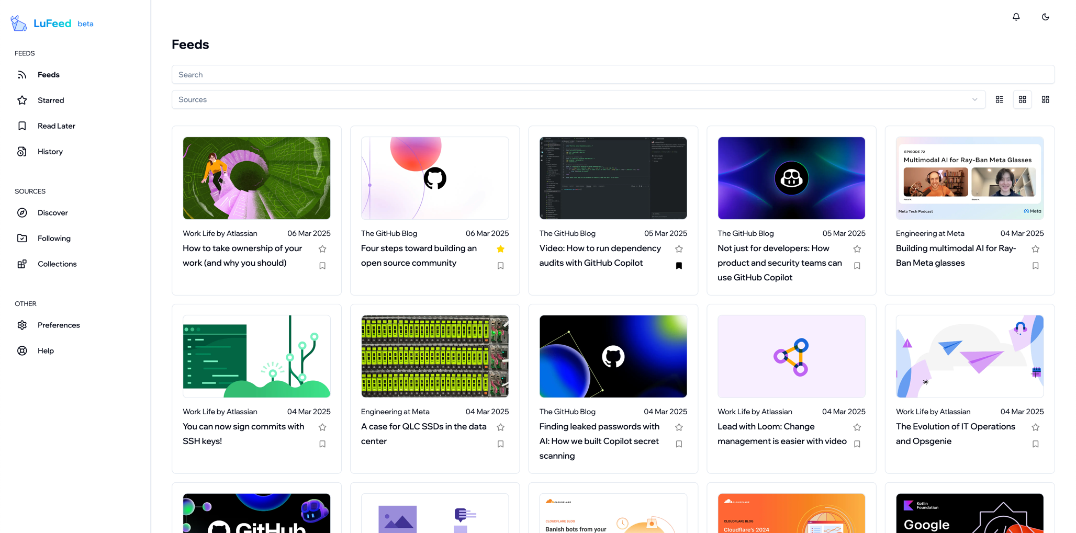Click the Loom share-icon thumbnail

point(791,357)
